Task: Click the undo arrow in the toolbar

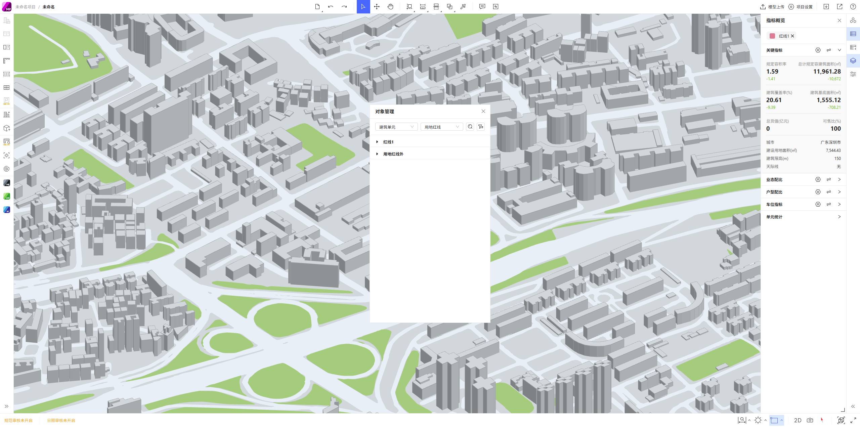Action: (331, 7)
